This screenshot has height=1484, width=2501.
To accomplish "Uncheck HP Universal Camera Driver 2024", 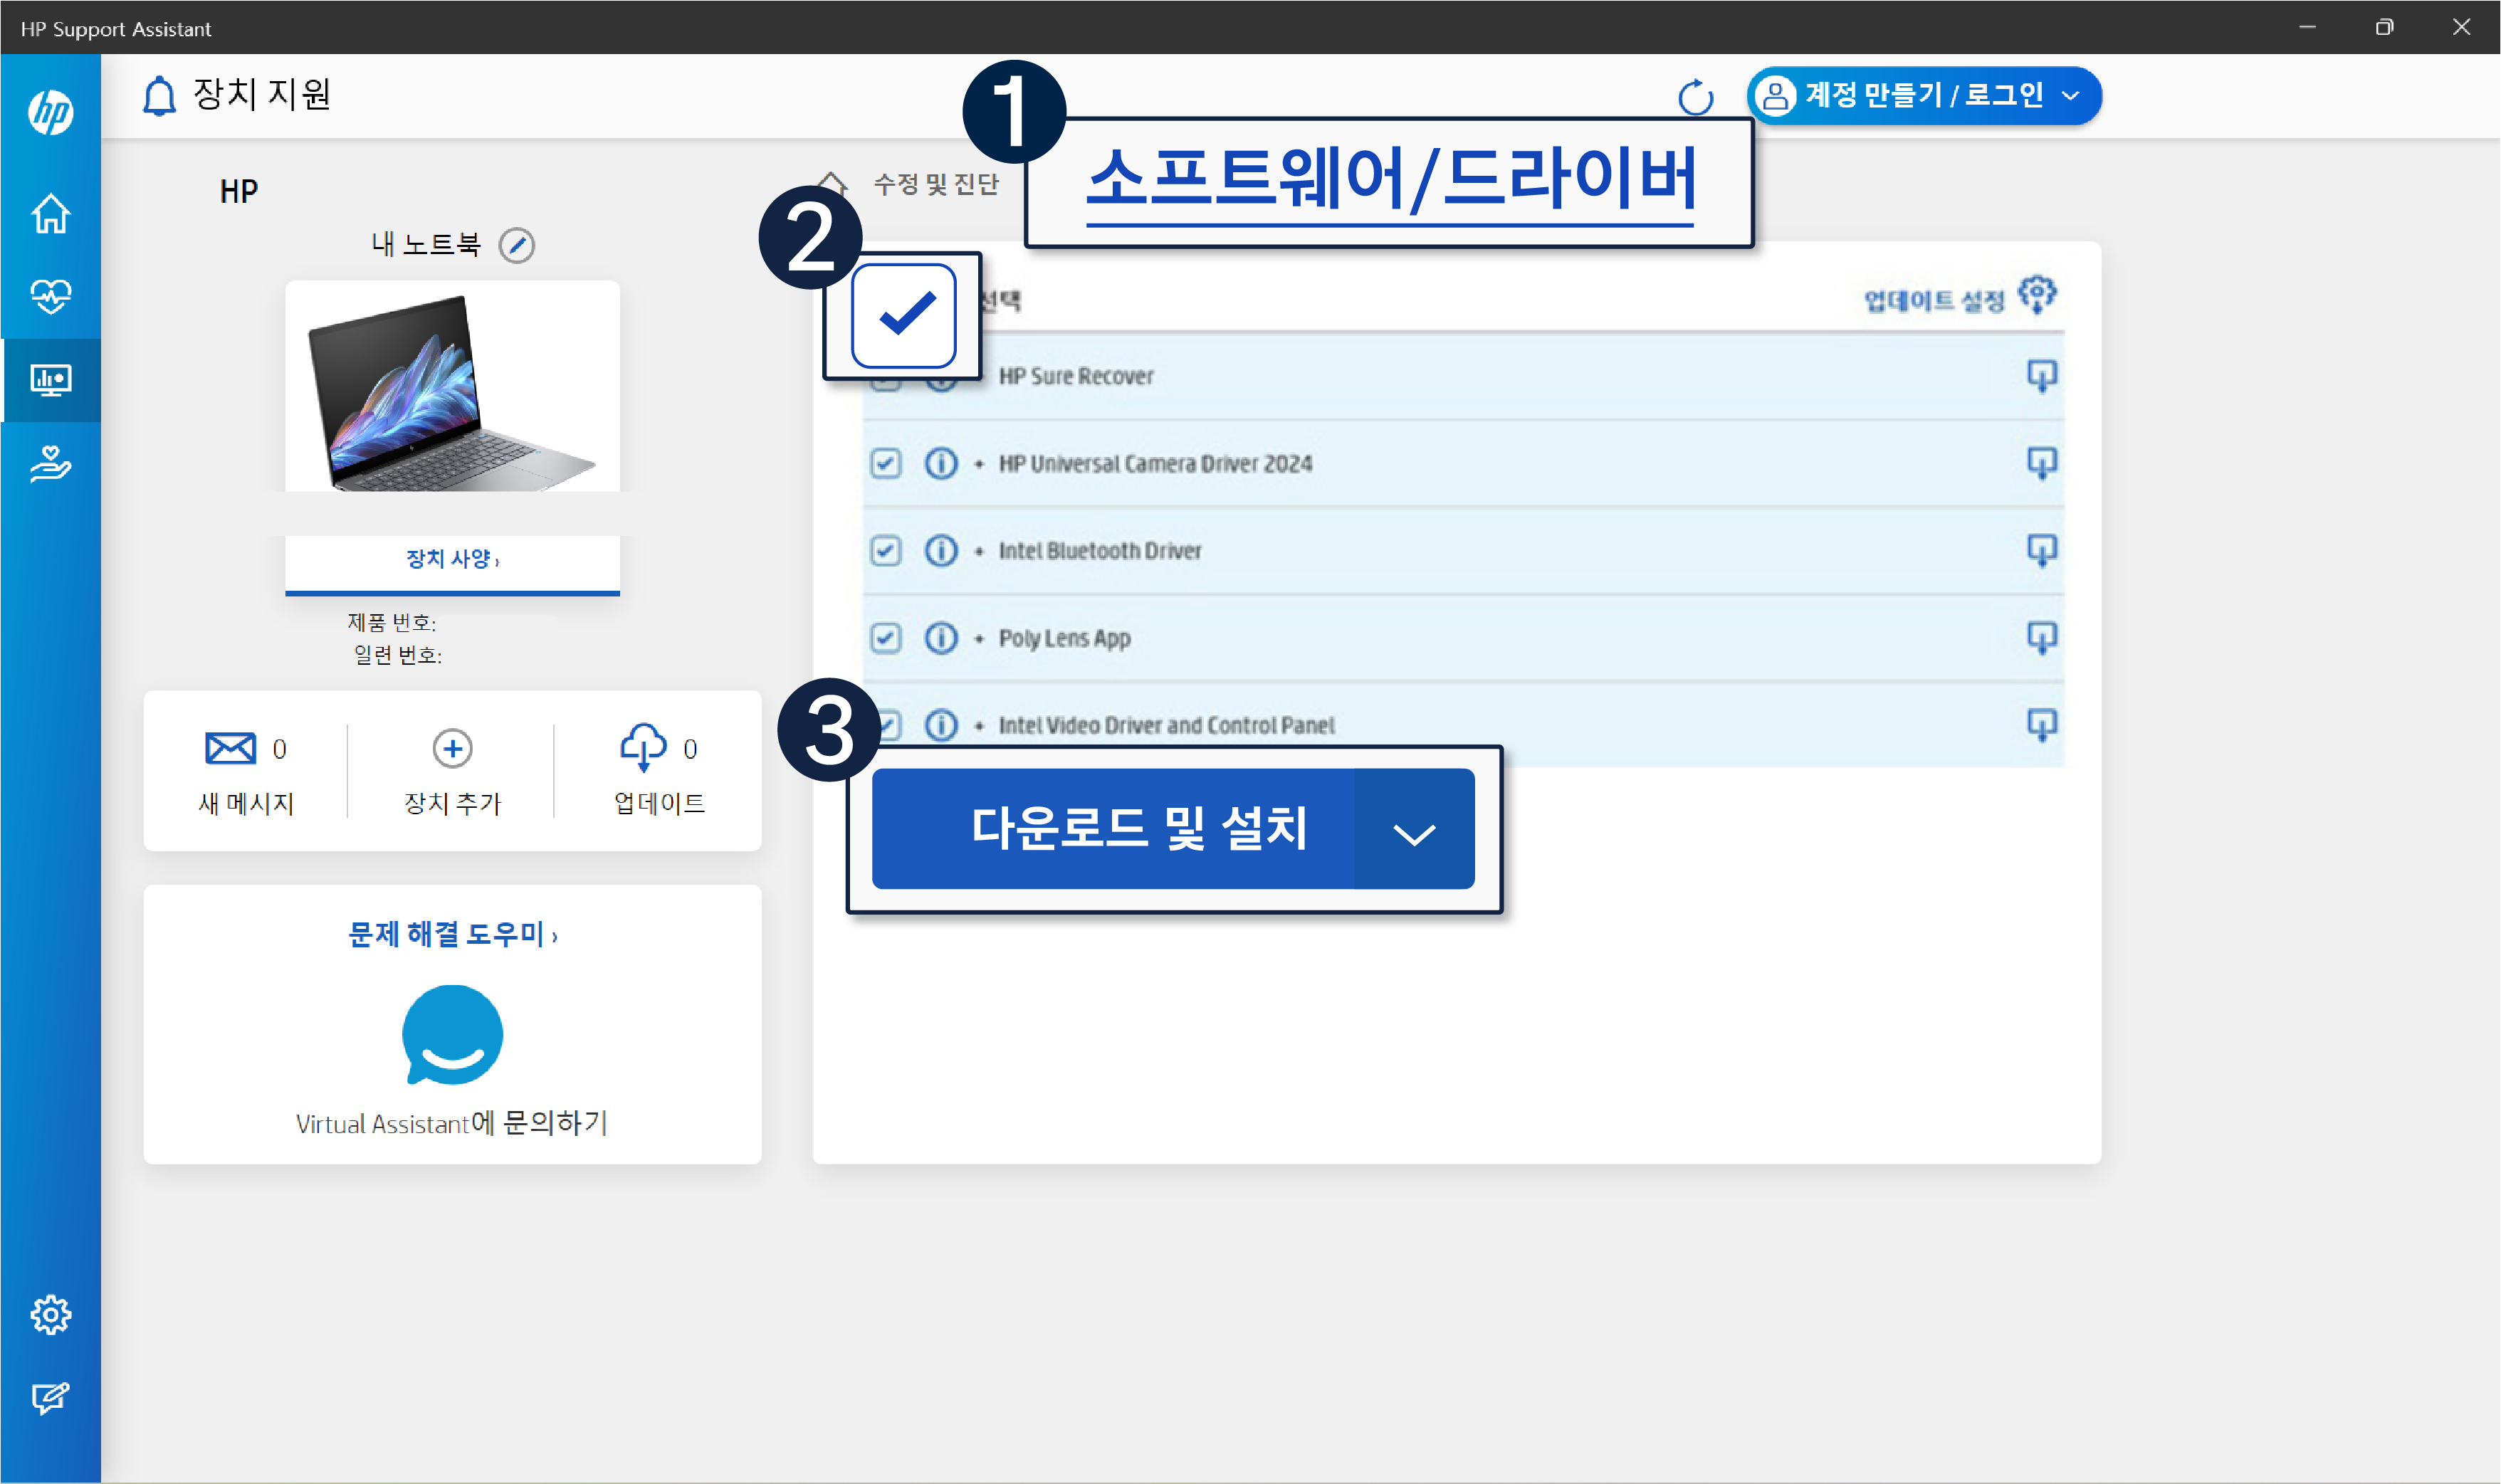I will tap(885, 463).
